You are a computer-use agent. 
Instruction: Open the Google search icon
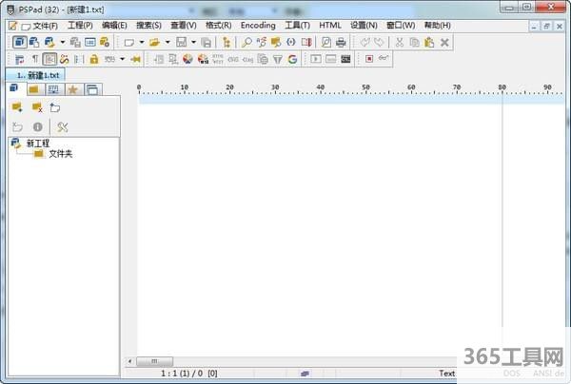292,59
